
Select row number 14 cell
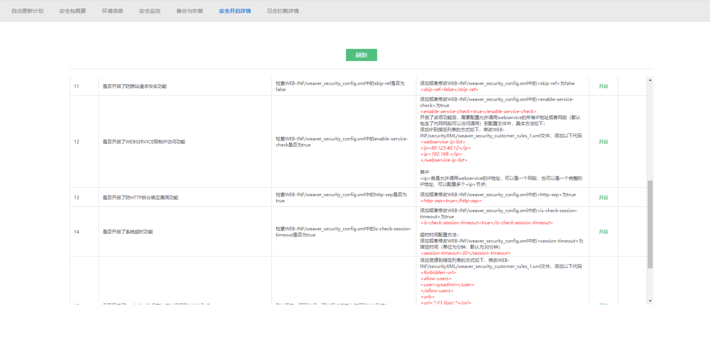pos(84,232)
